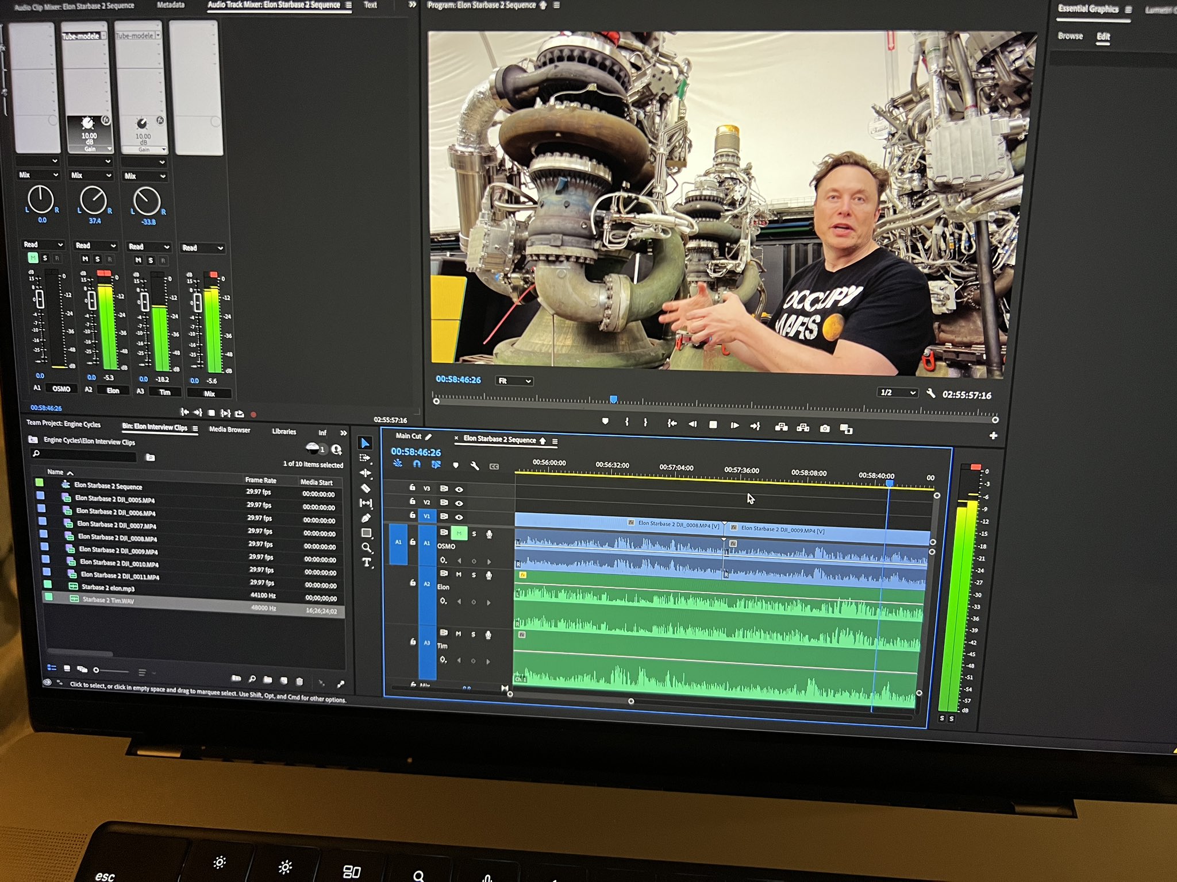Expand overflow panel tabs chevron in Project panel

(344, 432)
